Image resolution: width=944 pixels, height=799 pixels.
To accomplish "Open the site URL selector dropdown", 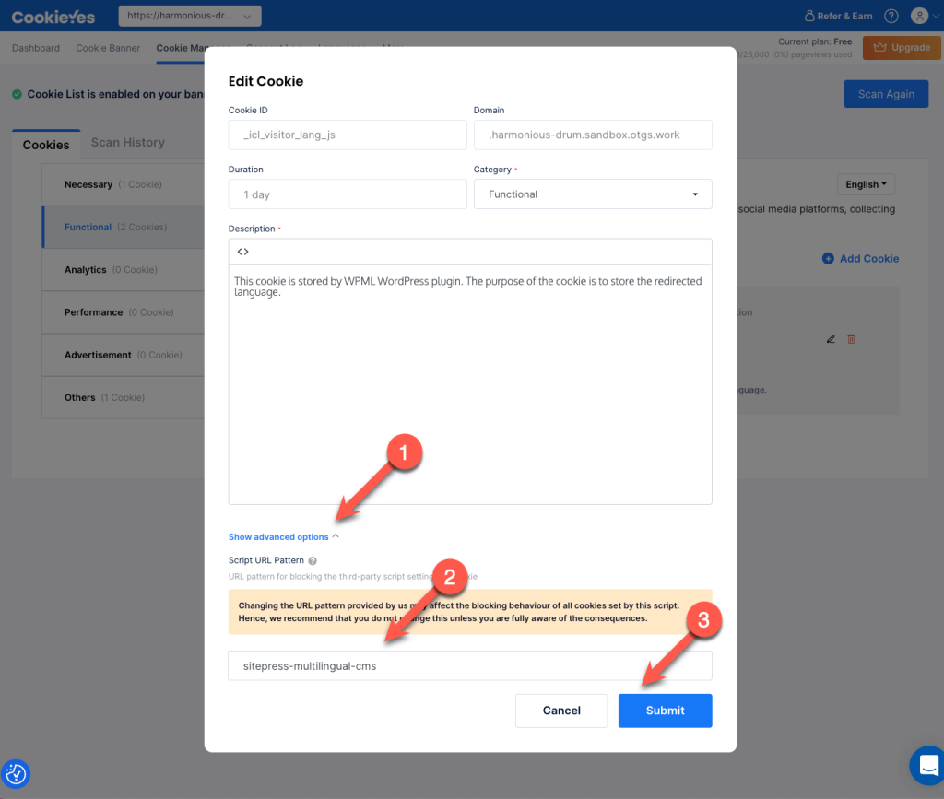I will tap(190, 16).
